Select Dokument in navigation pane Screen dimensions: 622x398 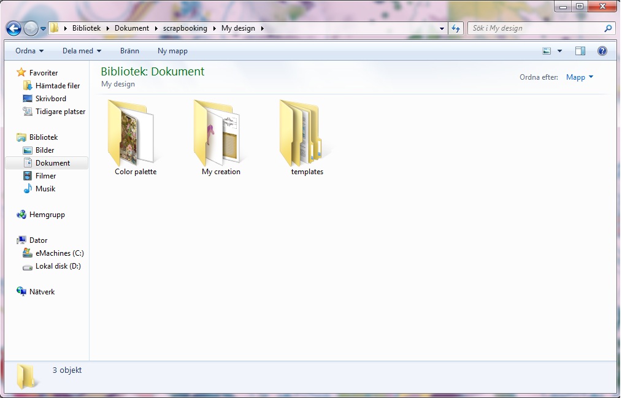47,163
